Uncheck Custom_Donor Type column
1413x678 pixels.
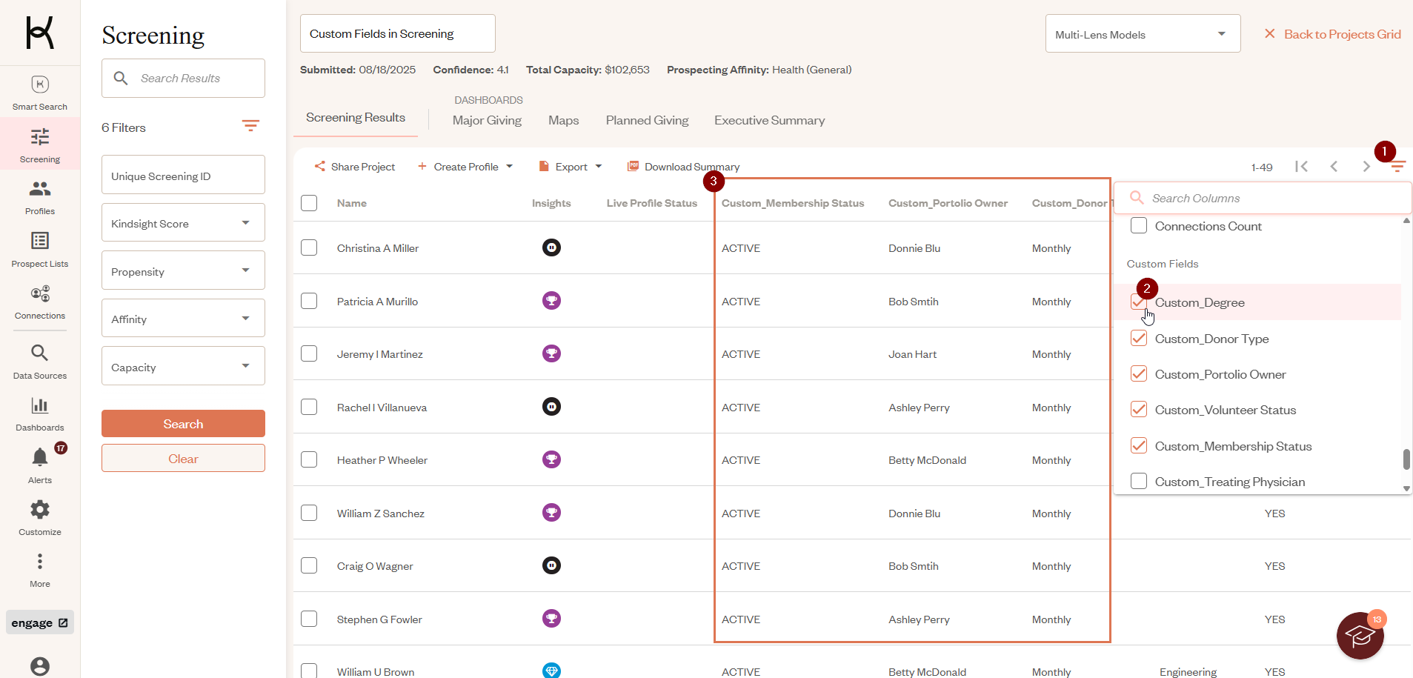(x=1139, y=338)
